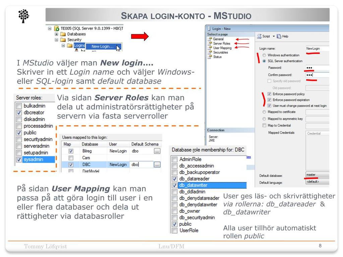Check the securityadmin server role
This screenshot has height=257, width=343.
point(19,140)
